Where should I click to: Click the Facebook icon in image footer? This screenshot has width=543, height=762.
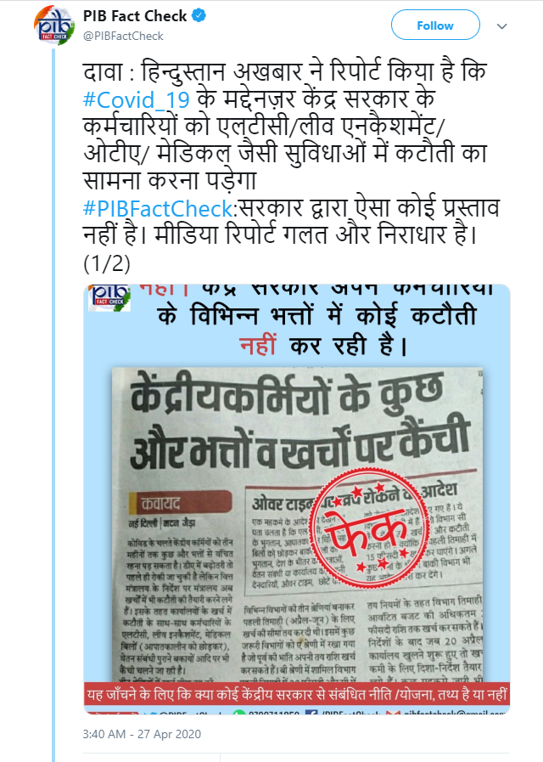[311, 713]
